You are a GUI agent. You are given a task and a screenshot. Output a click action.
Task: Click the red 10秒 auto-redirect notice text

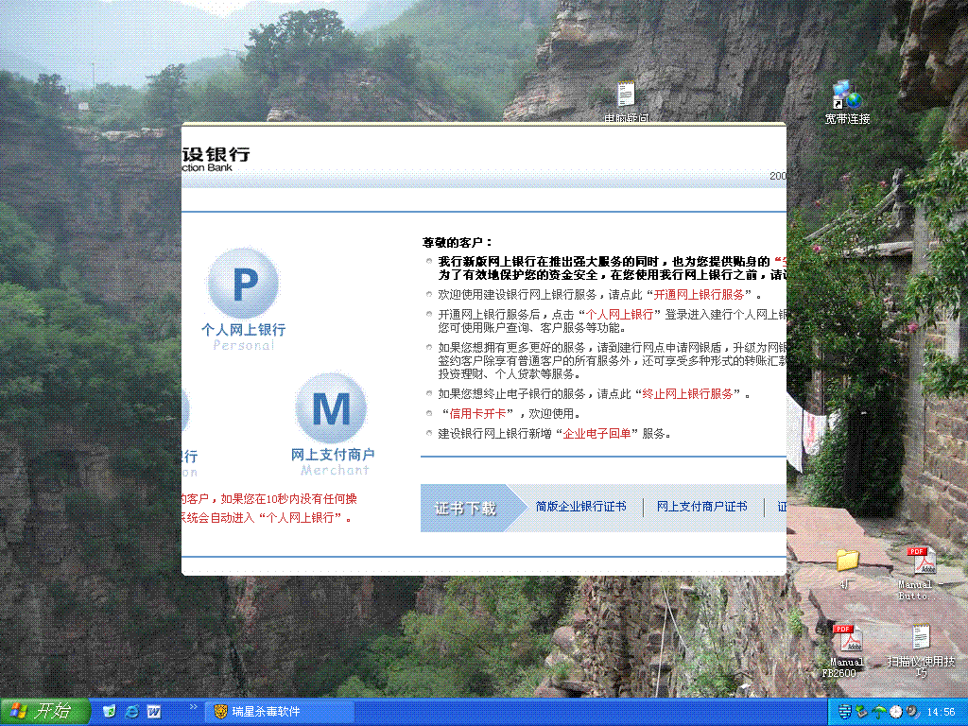[268, 508]
